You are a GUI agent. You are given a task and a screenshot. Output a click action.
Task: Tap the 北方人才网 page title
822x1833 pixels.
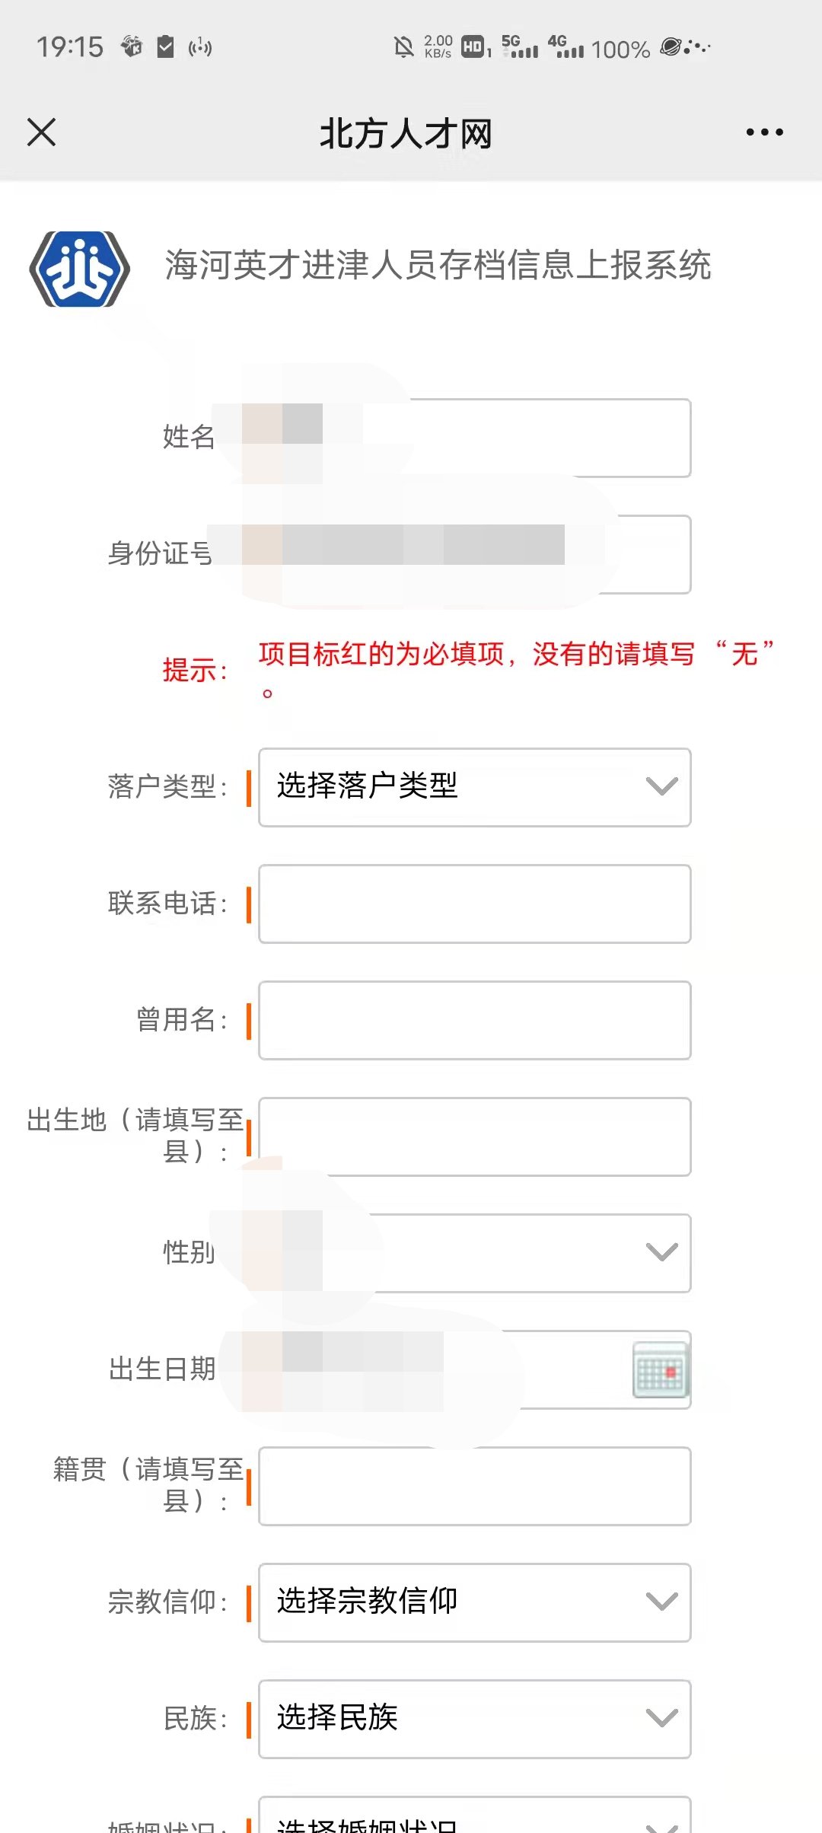406,134
